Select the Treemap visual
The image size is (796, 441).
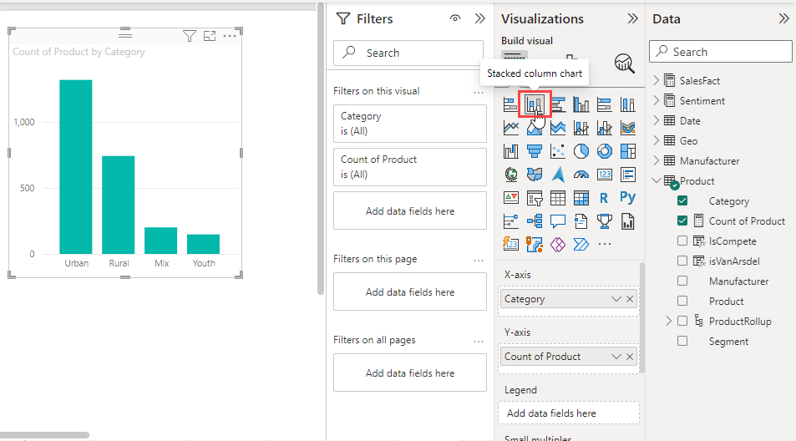click(627, 151)
